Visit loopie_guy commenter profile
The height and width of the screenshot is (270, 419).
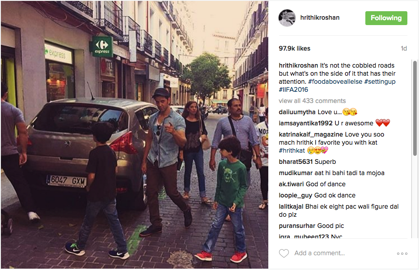click(x=295, y=196)
